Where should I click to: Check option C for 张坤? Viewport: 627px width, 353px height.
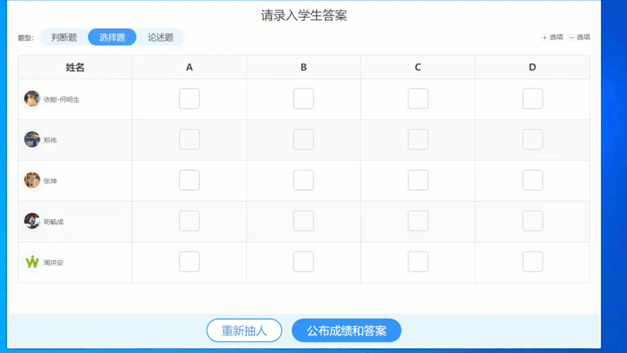pyautogui.click(x=418, y=180)
